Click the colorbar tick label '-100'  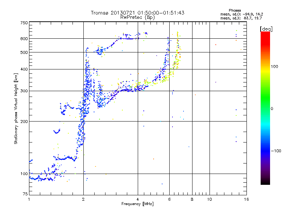pyautogui.click(x=276, y=151)
